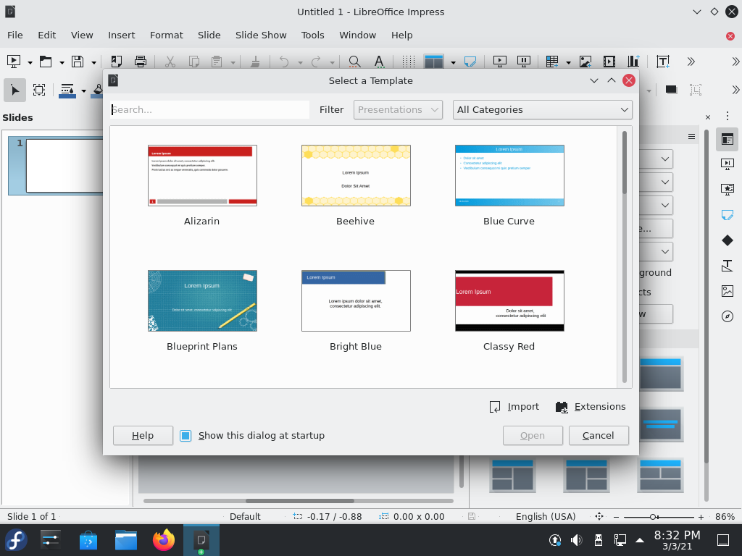This screenshot has height=556, width=742.
Task: Click the Extensions button
Action: [x=591, y=407]
